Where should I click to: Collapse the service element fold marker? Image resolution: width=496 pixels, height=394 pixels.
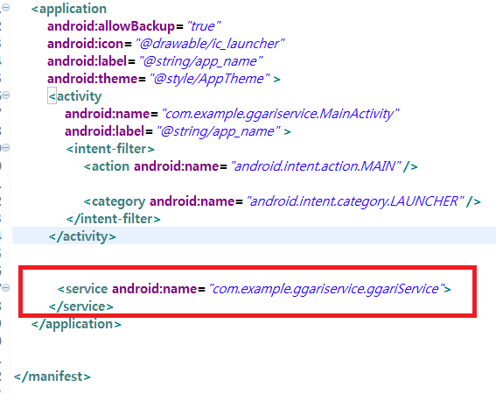pyautogui.click(x=6, y=287)
